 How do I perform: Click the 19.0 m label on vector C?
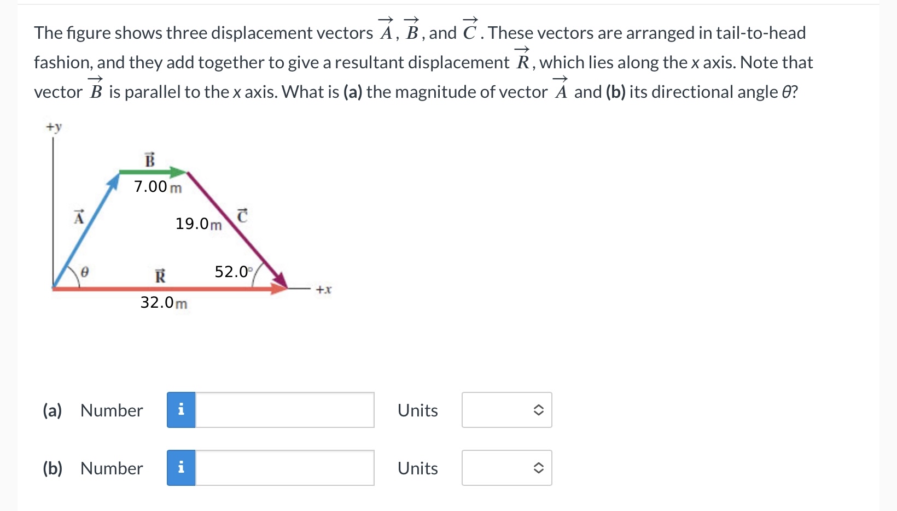tap(199, 224)
